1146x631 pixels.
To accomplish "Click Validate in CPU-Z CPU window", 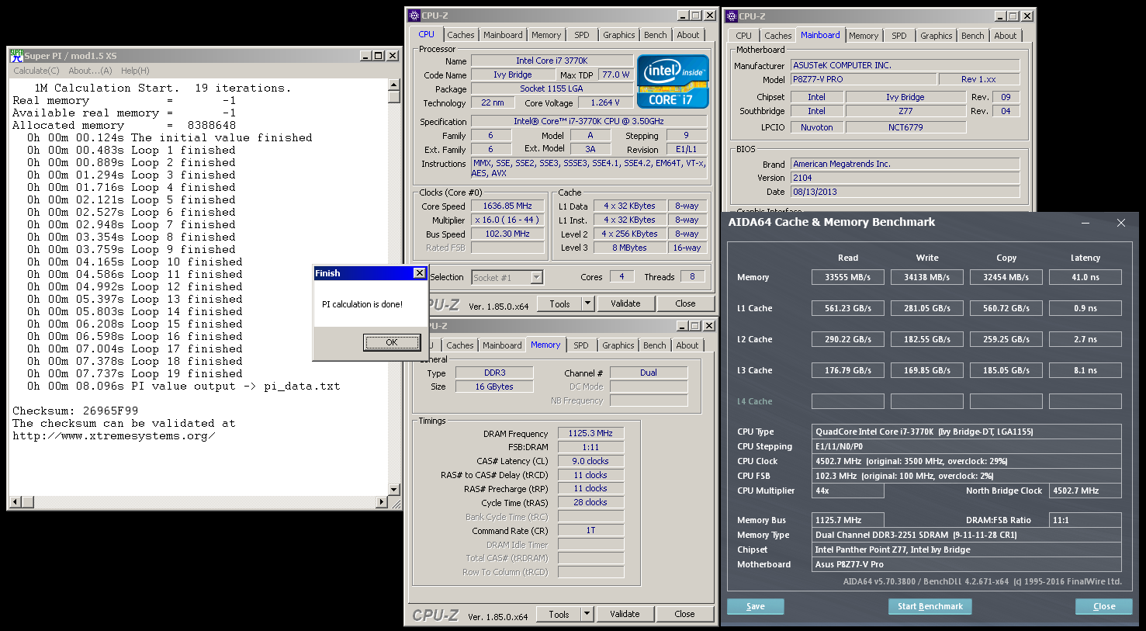I will pos(625,303).
